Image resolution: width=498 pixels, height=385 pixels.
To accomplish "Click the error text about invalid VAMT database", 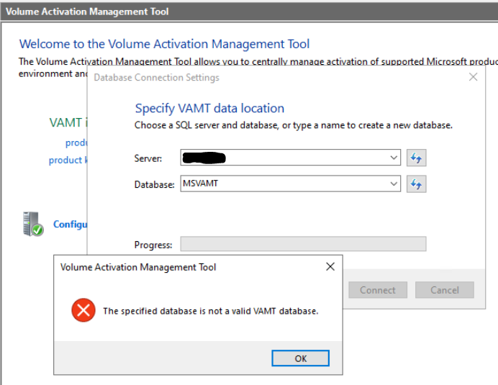I will click(x=211, y=311).
